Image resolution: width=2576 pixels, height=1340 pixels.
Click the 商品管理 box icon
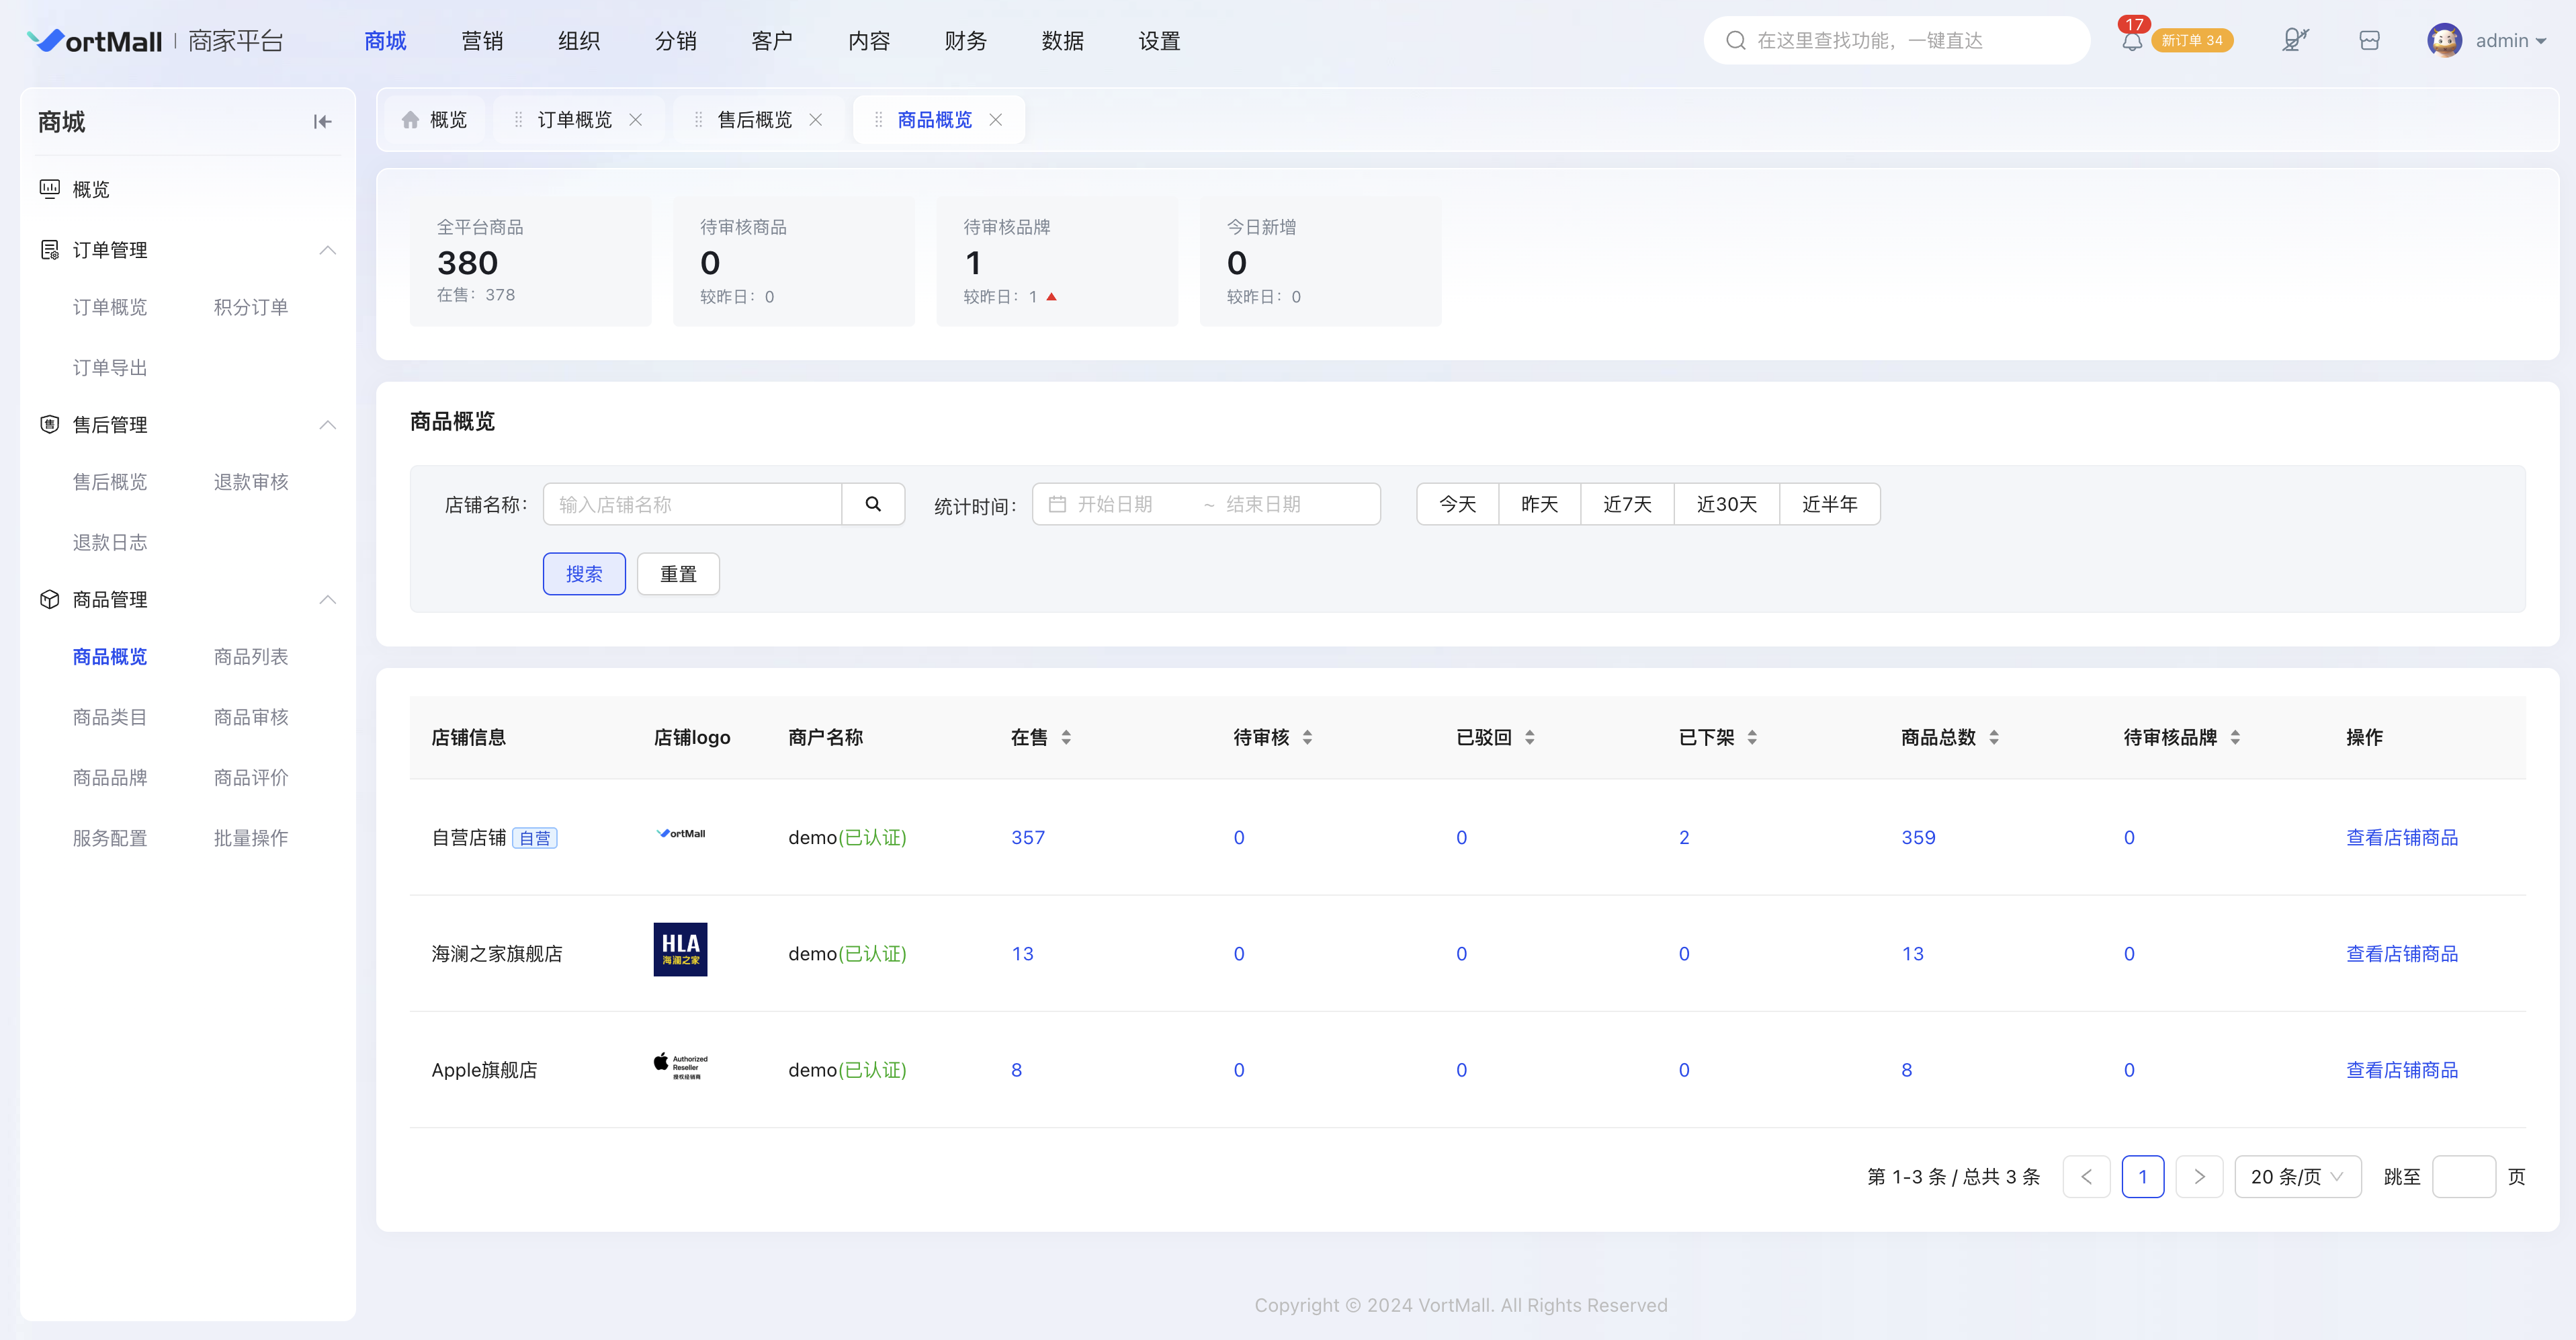point(49,600)
